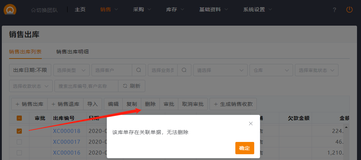Click the customer search magnifier icon
The width and height of the screenshot is (361, 160).
tap(139, 70)
